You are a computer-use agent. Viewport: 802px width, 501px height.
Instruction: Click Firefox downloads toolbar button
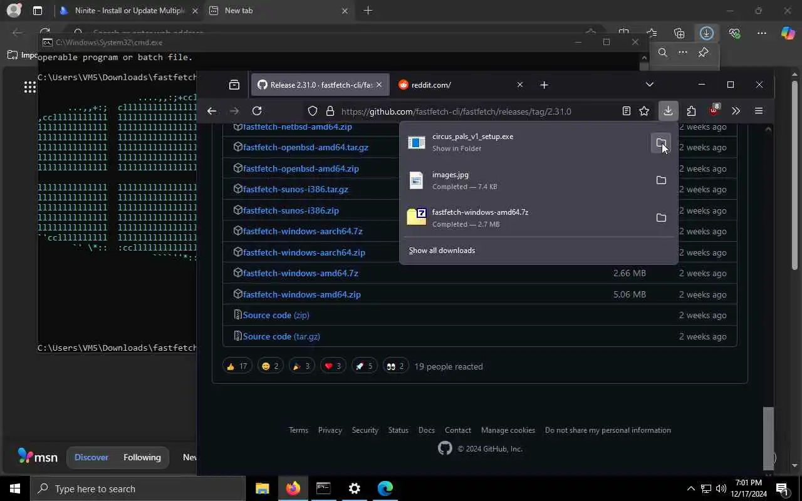point(668,111)
